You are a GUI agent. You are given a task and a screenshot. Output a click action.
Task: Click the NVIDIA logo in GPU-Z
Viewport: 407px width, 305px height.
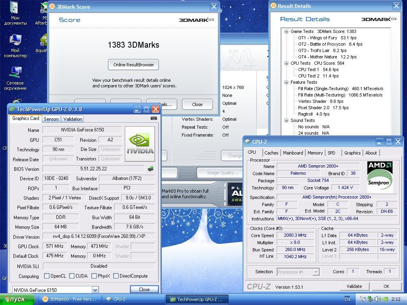140,144
